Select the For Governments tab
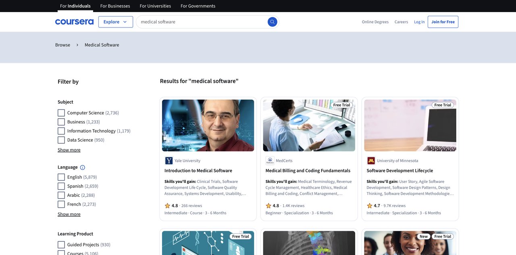 (198, 6)
